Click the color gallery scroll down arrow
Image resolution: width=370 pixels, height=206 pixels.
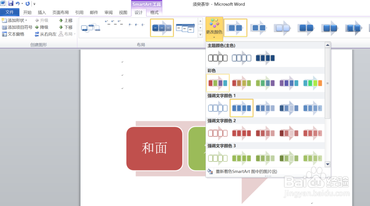(x=327, y=164)
